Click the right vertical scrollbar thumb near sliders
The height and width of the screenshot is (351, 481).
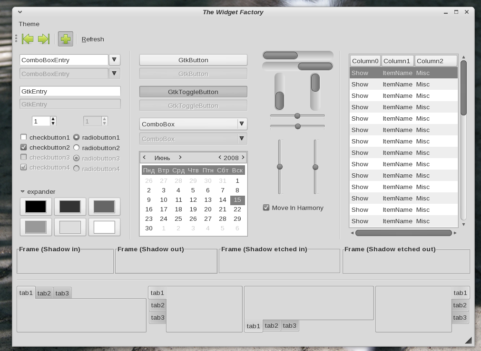click(315, 83)
